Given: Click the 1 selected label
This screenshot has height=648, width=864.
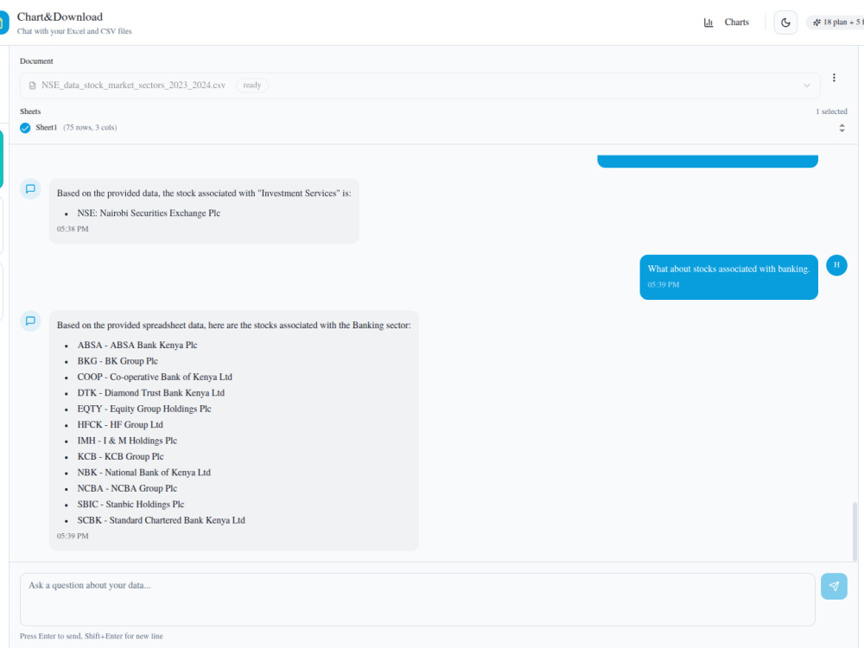Looking at the screenshot, I should pyautogui.click(x=831, y=111).
